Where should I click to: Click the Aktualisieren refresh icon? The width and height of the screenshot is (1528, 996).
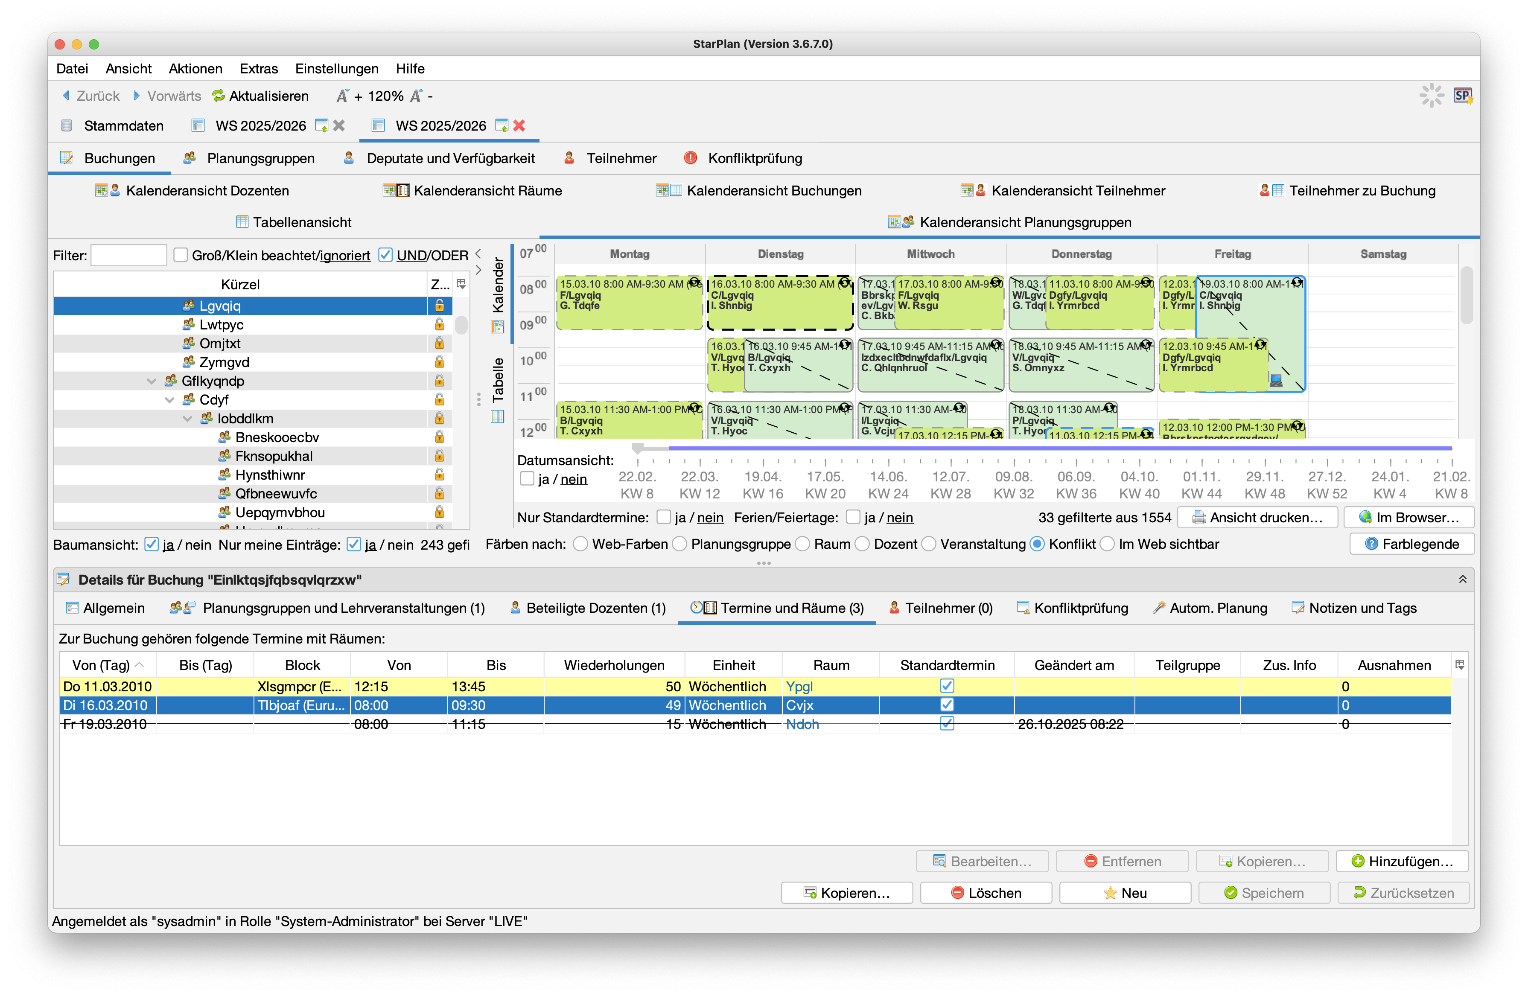[x=219, y=96]
